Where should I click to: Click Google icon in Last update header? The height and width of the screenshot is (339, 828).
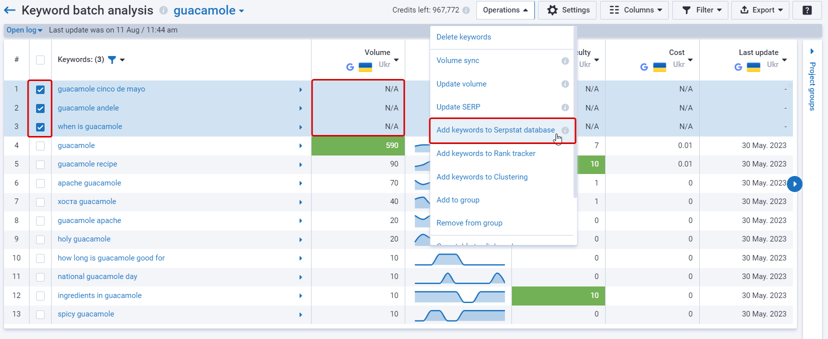coord(738,67)
